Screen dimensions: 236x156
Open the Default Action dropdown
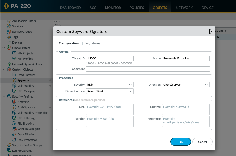point(110,91)
